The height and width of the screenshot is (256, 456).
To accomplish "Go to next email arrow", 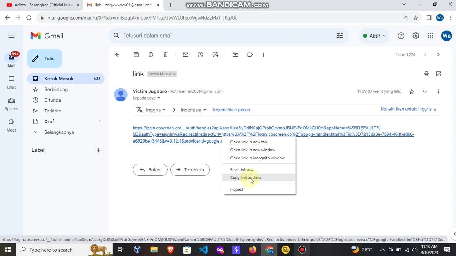I will (x=438, y=55).
